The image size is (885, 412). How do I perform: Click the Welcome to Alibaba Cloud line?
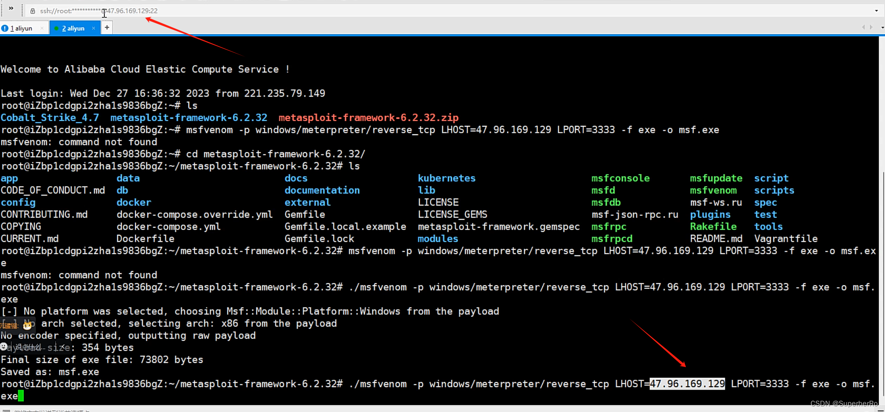tap(145, 69)
